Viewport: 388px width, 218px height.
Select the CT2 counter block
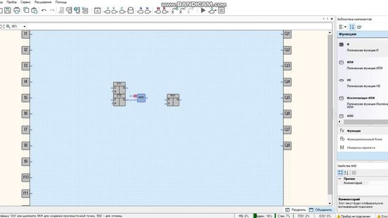point(119,100)
